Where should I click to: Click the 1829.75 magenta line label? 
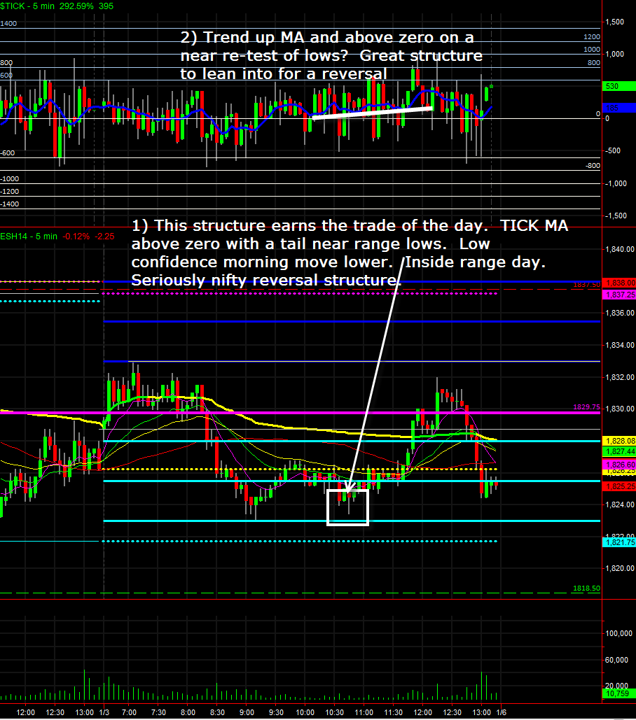click(586, 407)
